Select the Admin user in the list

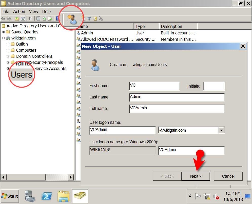[x=87, y=33]
